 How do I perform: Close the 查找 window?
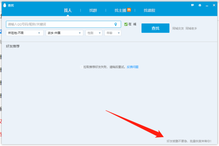pos(214,5)
